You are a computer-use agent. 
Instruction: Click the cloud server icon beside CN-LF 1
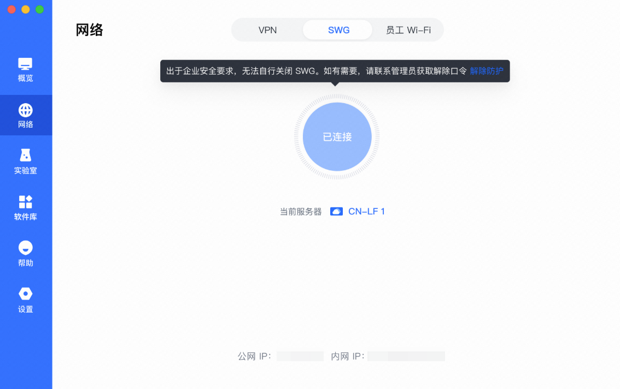(336, 212)
